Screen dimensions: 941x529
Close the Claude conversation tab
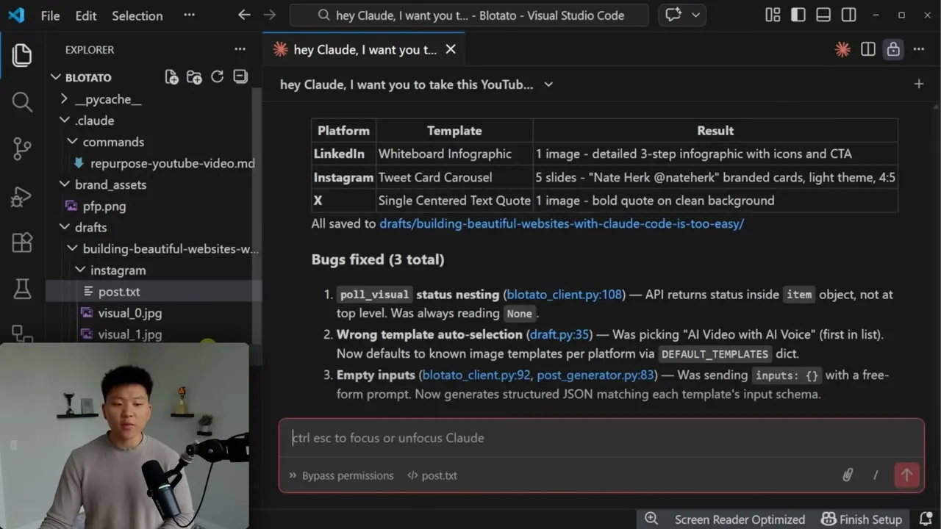point(451,49)
